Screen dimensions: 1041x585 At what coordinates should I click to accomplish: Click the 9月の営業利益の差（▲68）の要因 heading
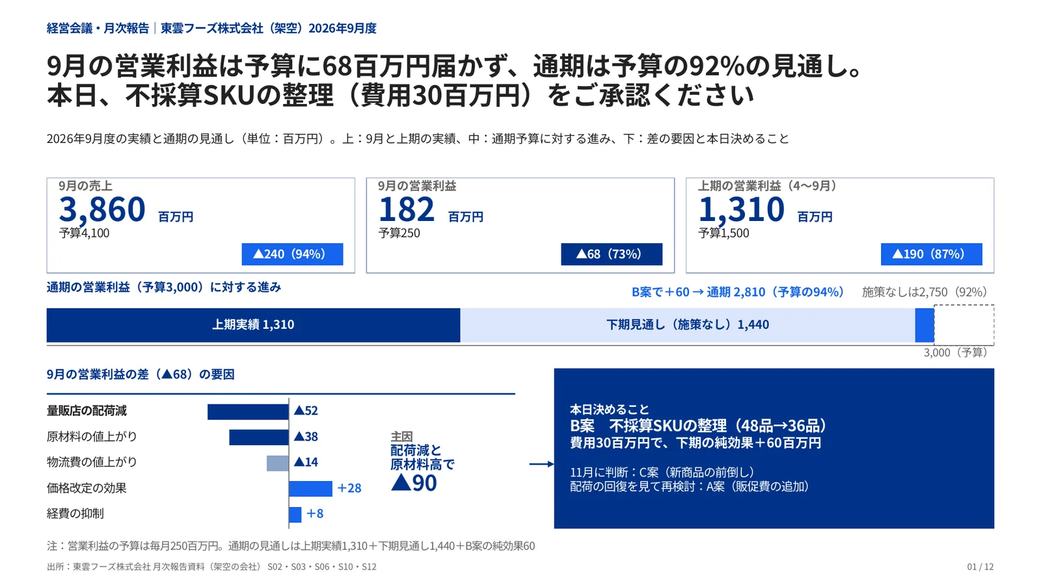click(x=141, y=374)
